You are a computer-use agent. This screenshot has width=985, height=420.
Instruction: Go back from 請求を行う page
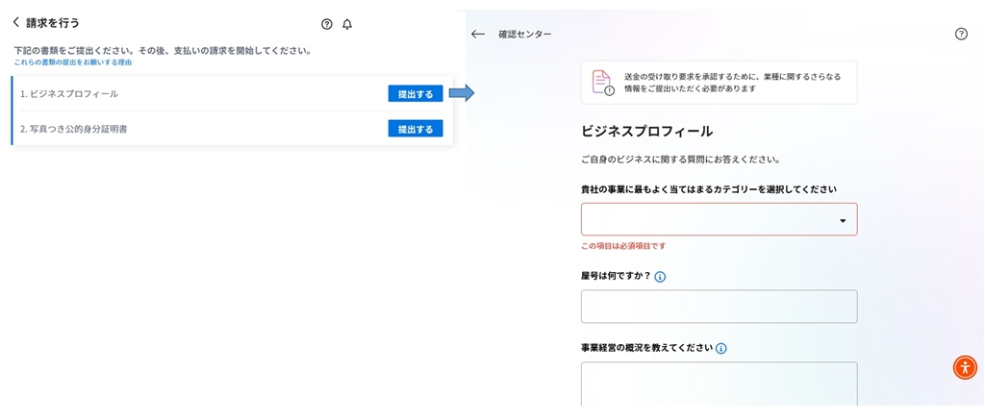(x=16, y=23)
